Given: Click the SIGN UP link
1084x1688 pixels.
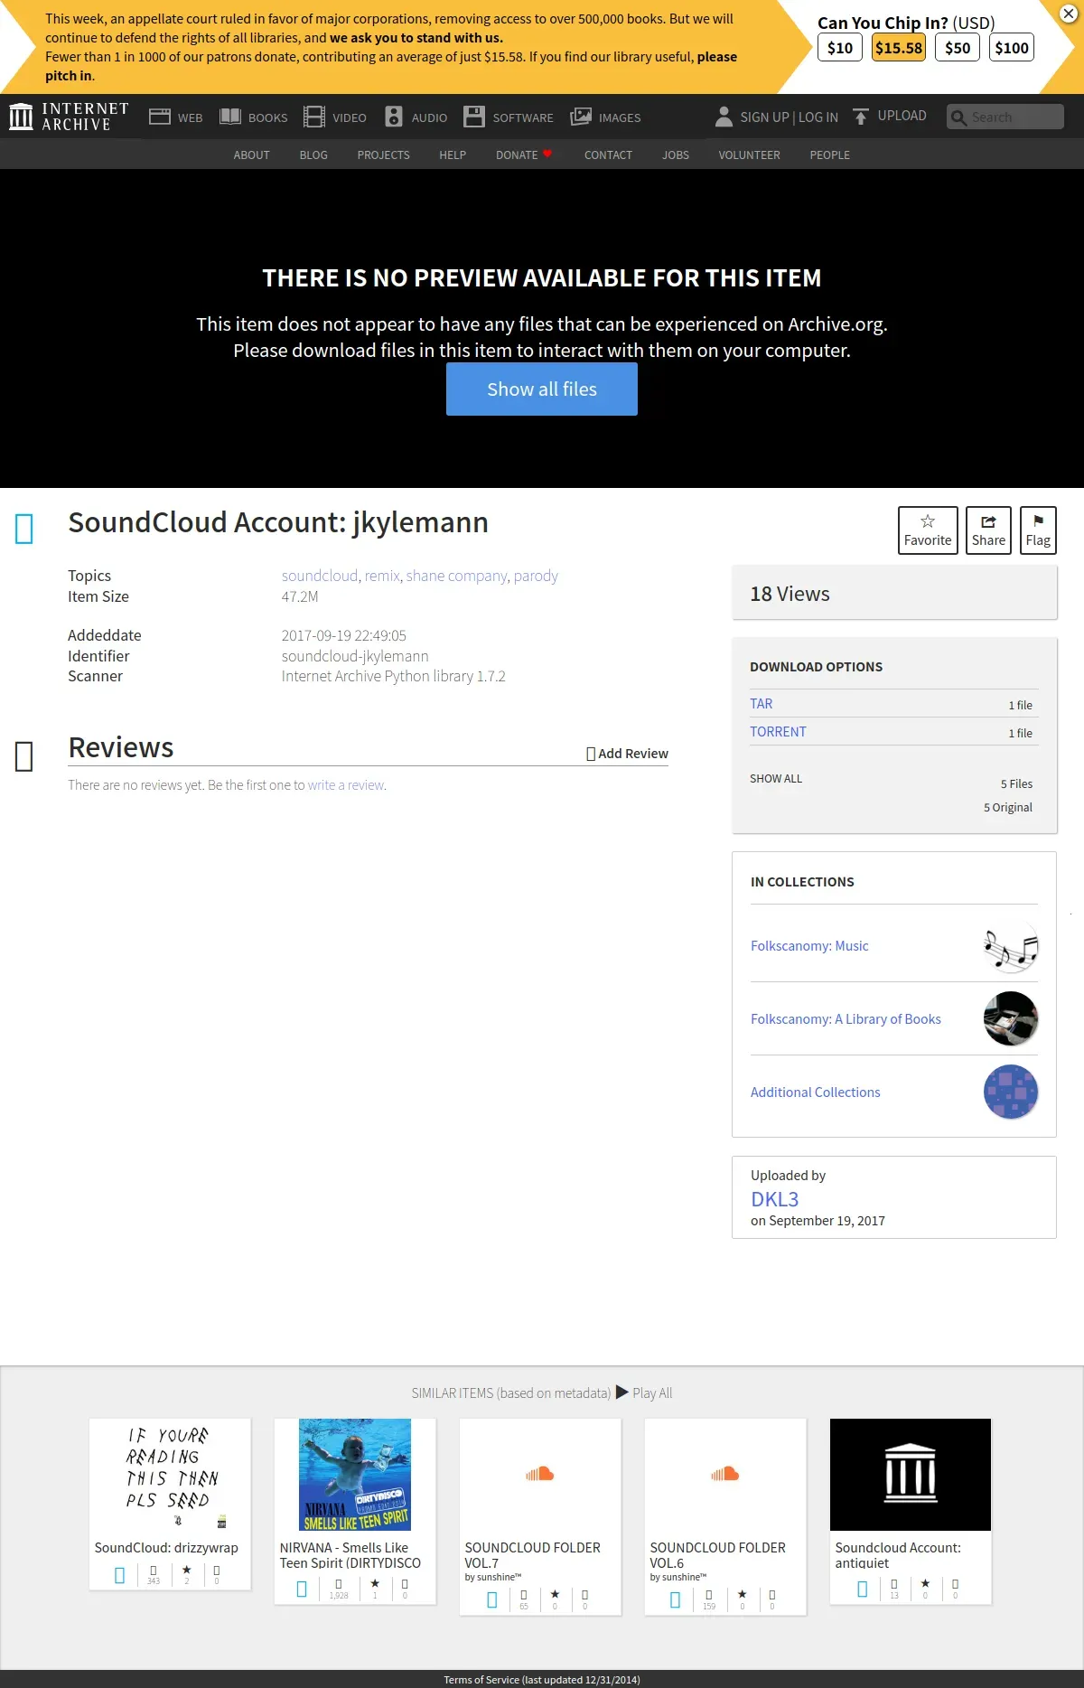Looking at the screenshot, I should [764, 117].
